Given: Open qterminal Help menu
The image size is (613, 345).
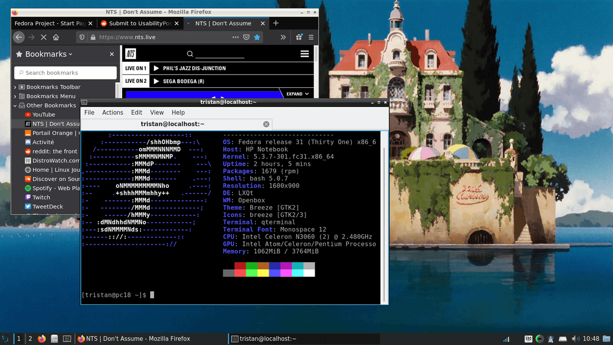Looking at the screenshot, I should tap(178, 112).
